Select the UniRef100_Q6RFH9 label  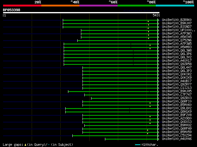click(177, 129)
